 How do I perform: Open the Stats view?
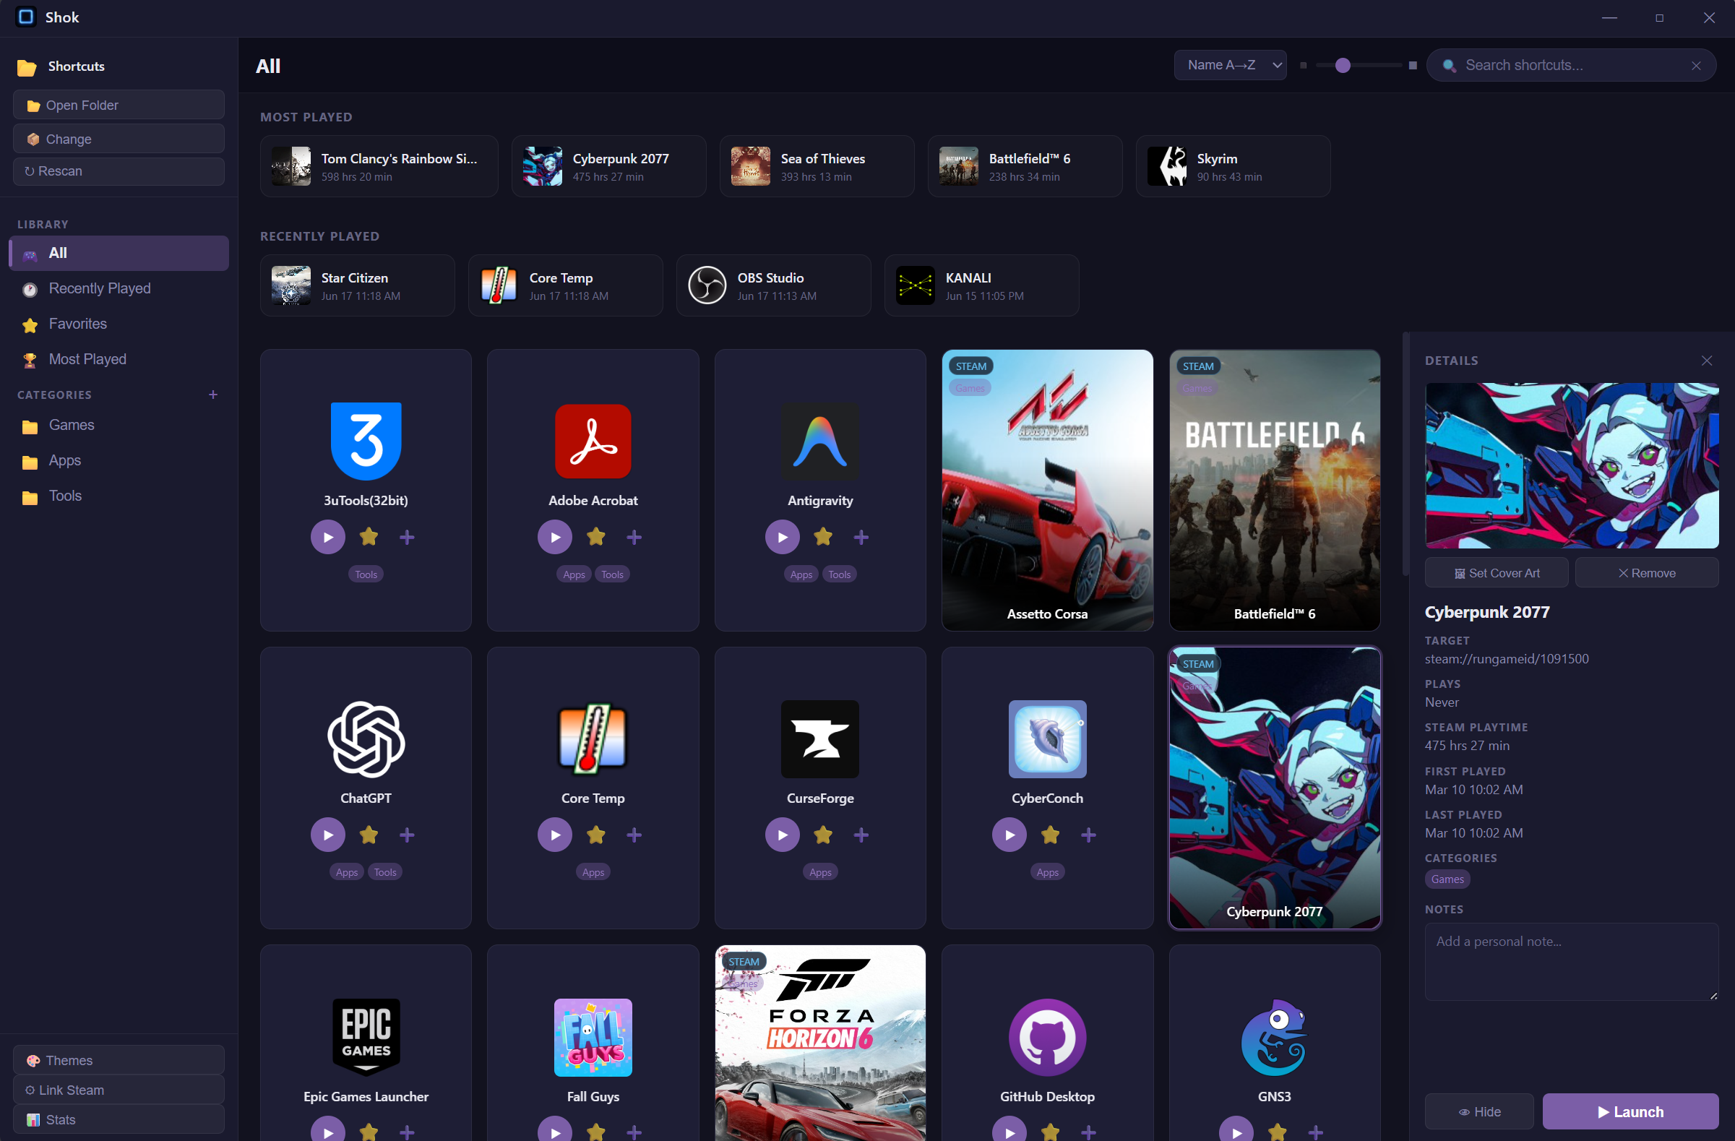click(x=119, y=1120)
